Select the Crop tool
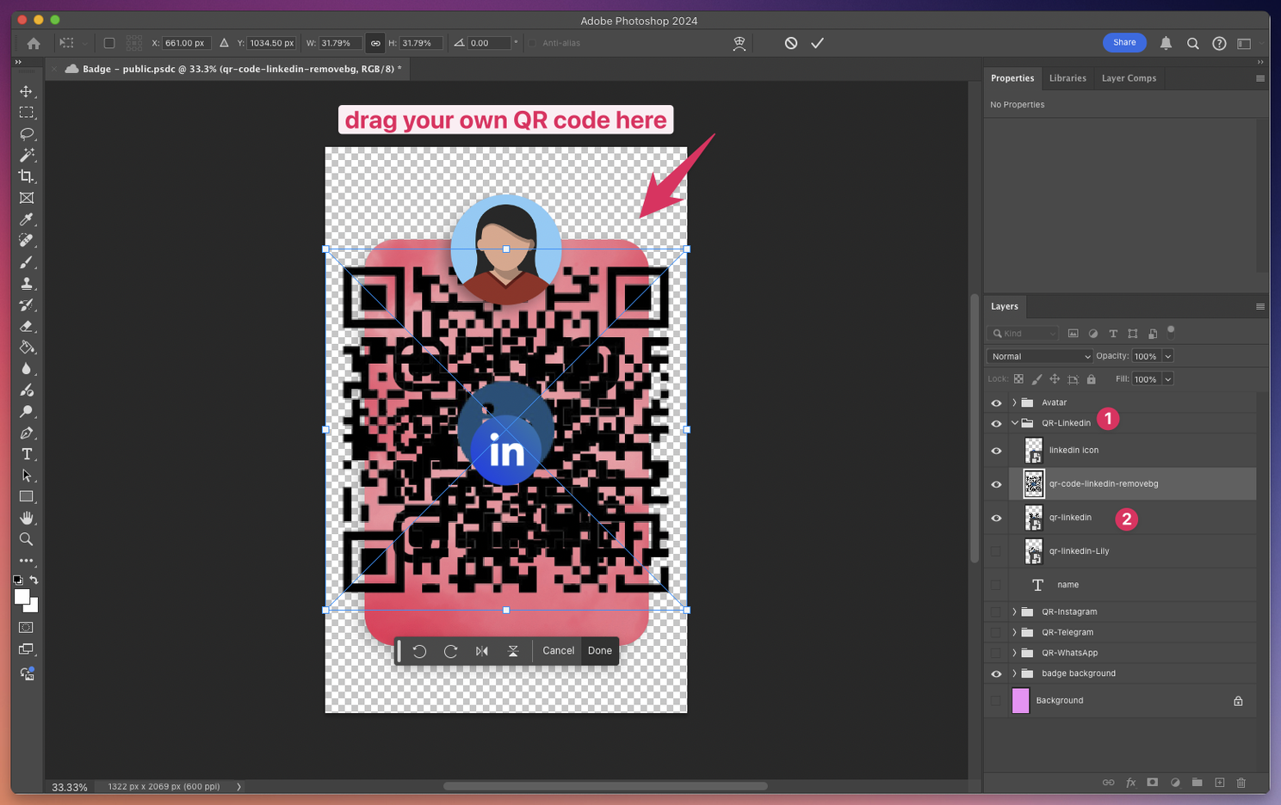Viewport: 1281px width, 805px height. point(27,176)
